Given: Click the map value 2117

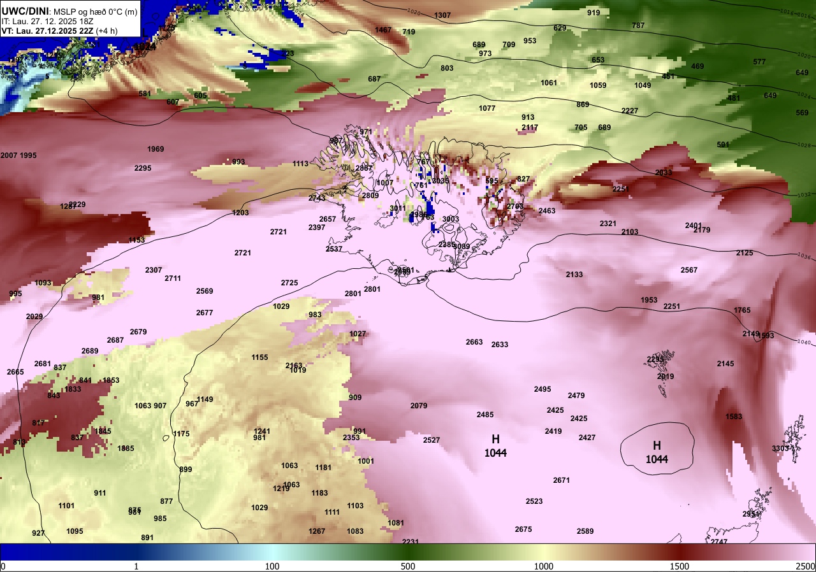Looking at the screenshot, I should tap(530, 127).
